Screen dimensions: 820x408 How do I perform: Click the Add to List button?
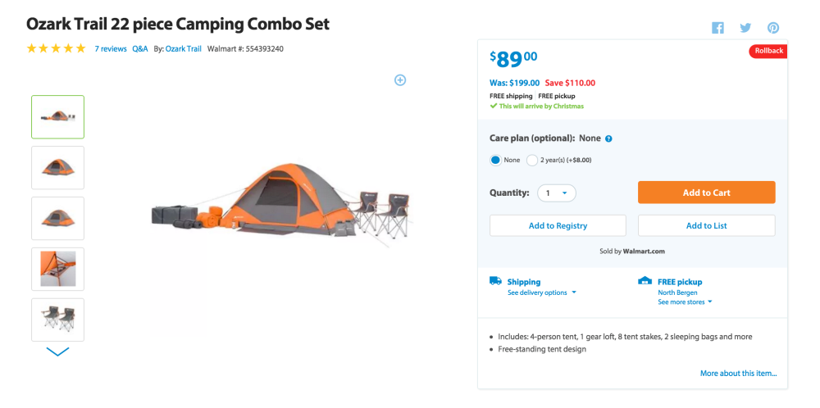coord(706,225)
